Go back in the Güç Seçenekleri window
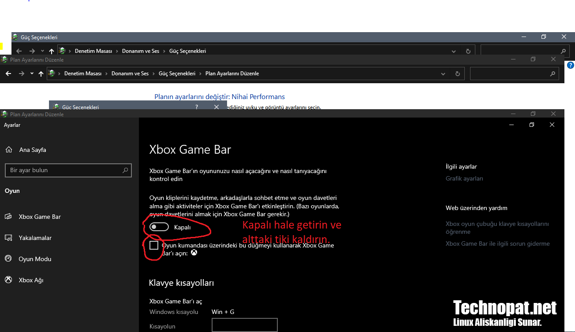 click(19, 51)
